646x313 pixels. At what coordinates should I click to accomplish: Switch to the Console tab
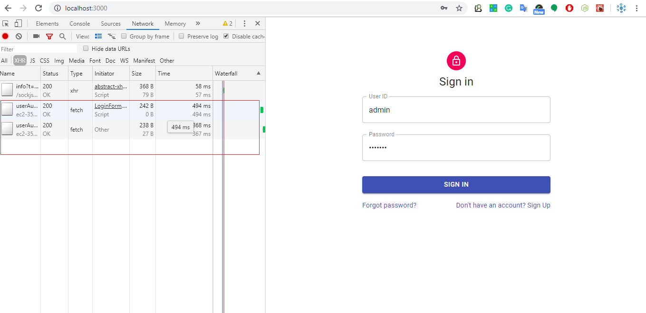pyautogui.click(x=80, y=23)
